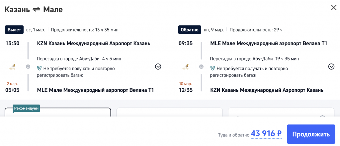Click the outbound baggage shield icon
The width and height of the screenshot is (340, 146).
tap(39, 69)
